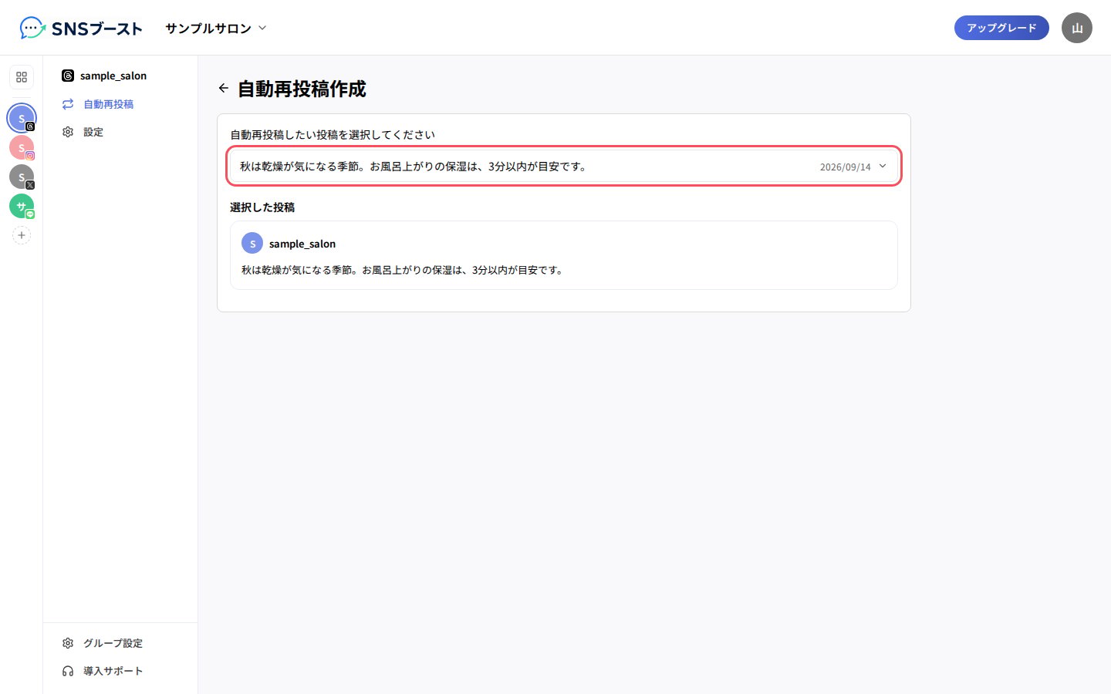
Task: Click the repeat icon of 自動再投稿
Action: point(68,104)
